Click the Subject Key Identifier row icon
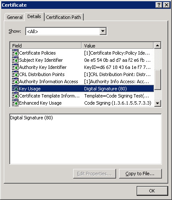172x200 pixels. tap(15, 60)
